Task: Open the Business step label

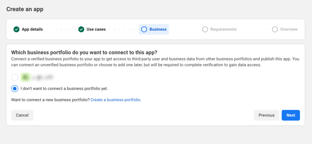Action: pos(158,29)
